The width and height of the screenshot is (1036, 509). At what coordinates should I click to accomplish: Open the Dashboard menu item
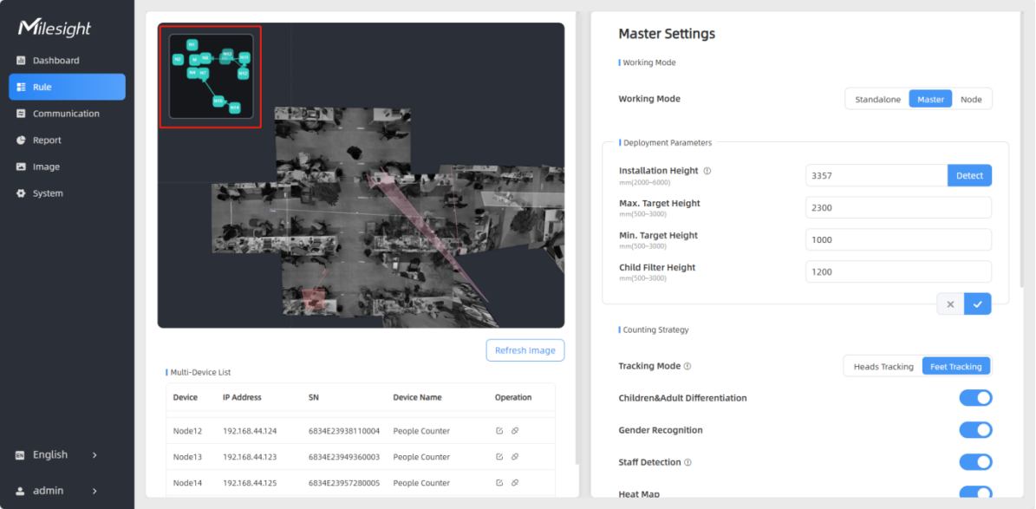[55, 61]
